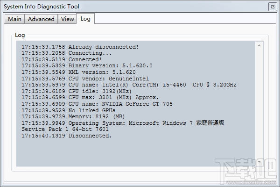The height and width of the screenshot is (187, 280).
Task: Switch to the Main tab
Action: pos(14,19)
